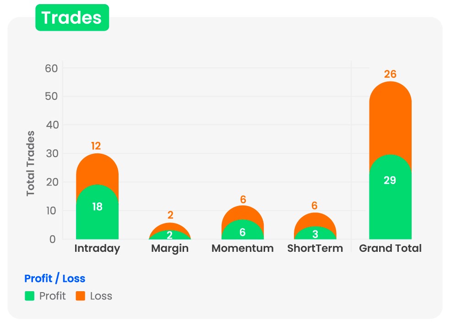Select the Loss legend label
Screen dimensions: 451x326
[101, 296]
